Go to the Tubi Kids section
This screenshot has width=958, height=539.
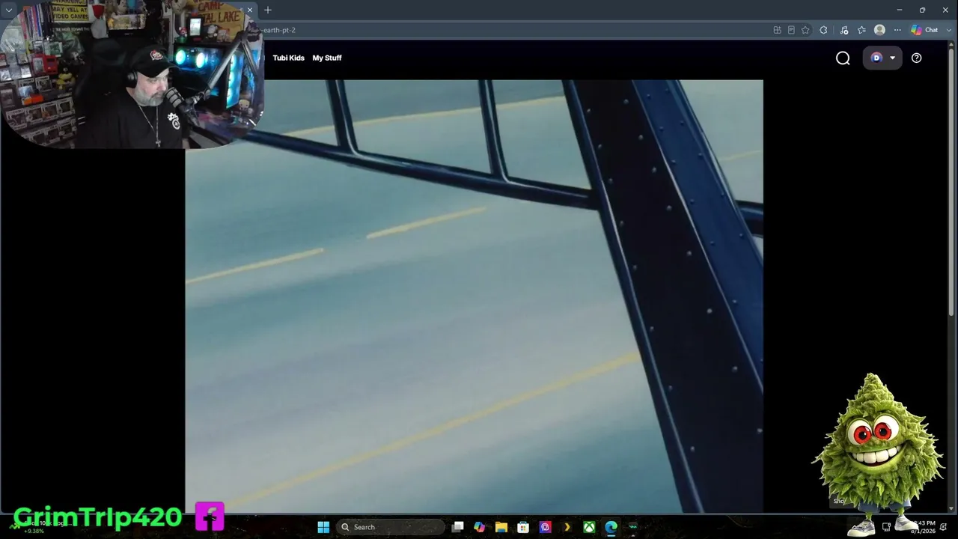point(288,58)
